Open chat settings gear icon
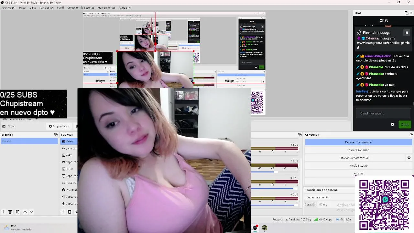This screenshot has height=233, width=414. (393, 125)
